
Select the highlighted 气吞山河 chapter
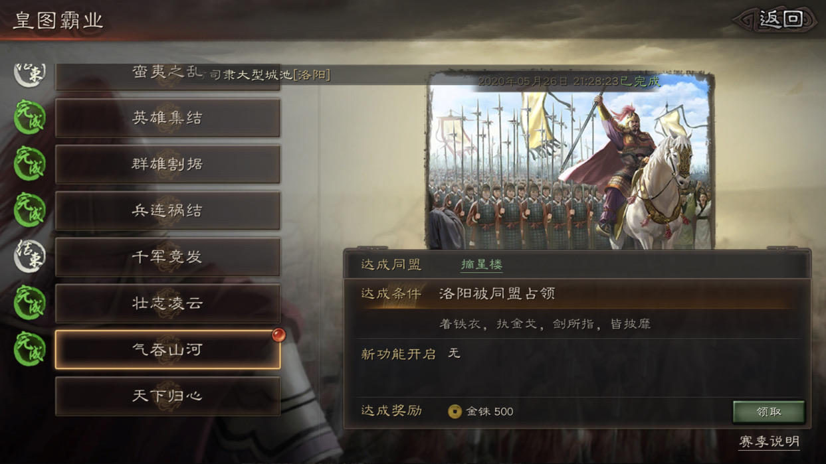[x=167, y=350]
